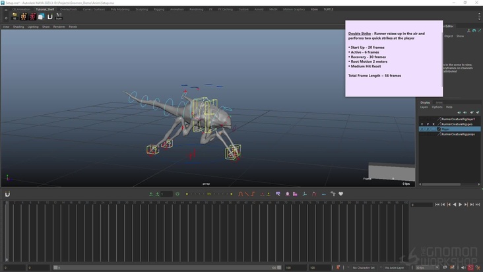Open the No Character Set dropdown
Screen dimensions: 483x272
(x=365, y=267)
